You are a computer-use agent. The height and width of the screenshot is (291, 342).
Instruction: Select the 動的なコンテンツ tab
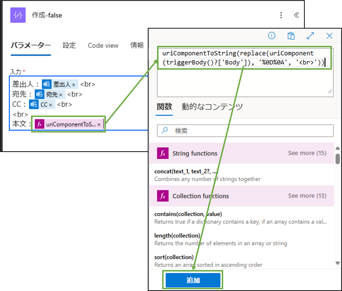(x=212, y=107)
